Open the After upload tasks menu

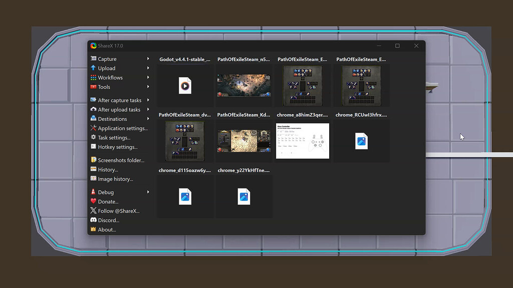click(x=120, y=109)
